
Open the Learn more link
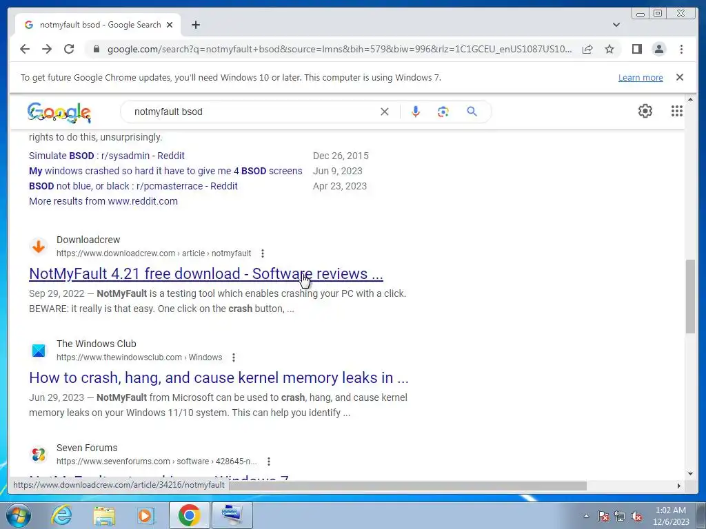pyautogui.click(x=641, y=77)
